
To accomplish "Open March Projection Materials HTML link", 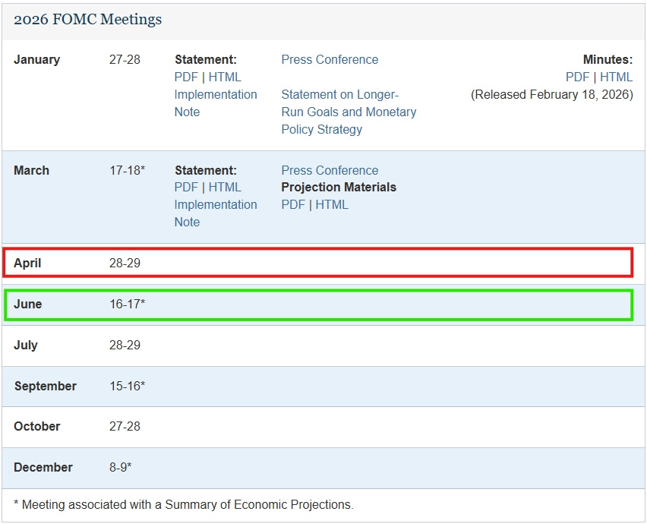I will [x=332, y=204].
